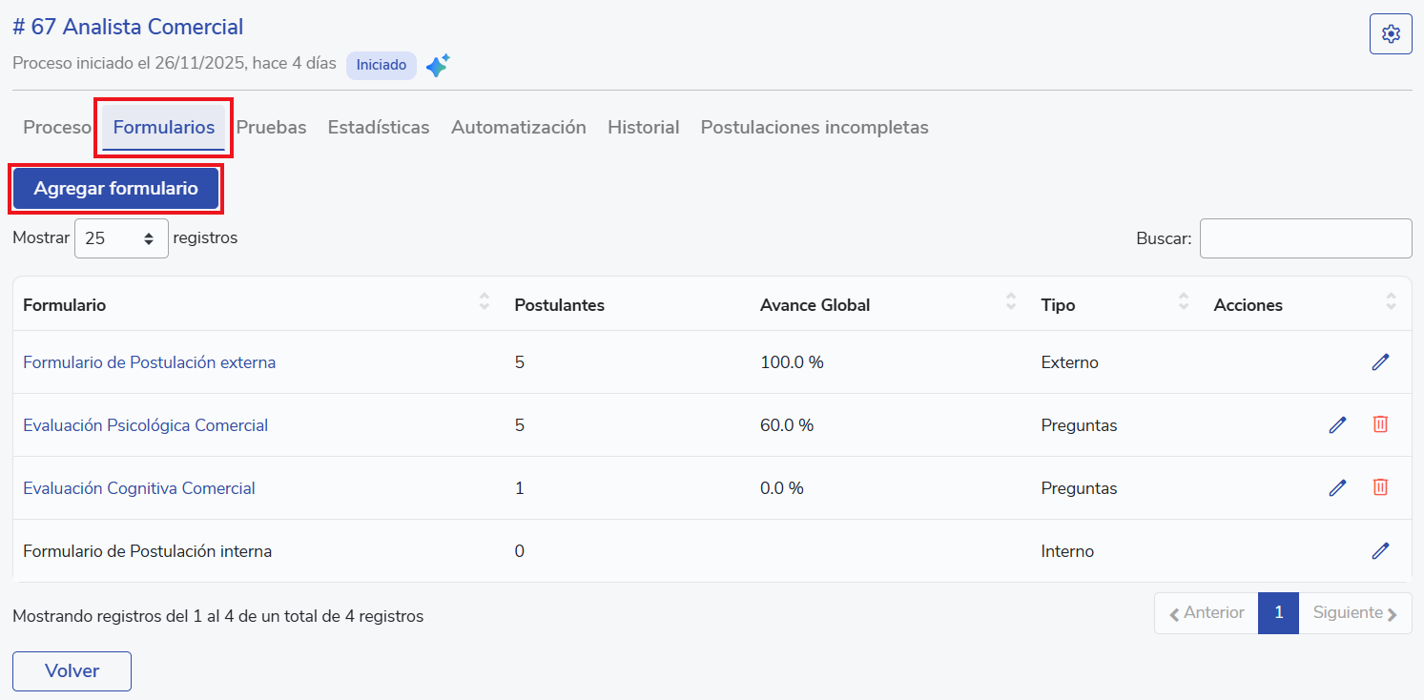This screenshot has width=1424, height=700.
Task: Open the Estadísticas tab
Action: [378, 127]
